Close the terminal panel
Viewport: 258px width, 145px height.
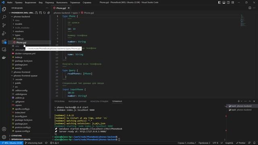pos(254,101)
